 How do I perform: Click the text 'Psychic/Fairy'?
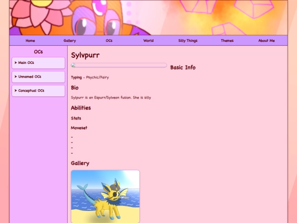point(97,78)
